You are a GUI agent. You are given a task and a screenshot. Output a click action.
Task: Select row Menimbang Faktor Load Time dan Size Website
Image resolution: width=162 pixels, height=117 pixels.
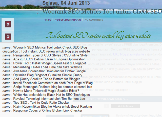point(42,67)
